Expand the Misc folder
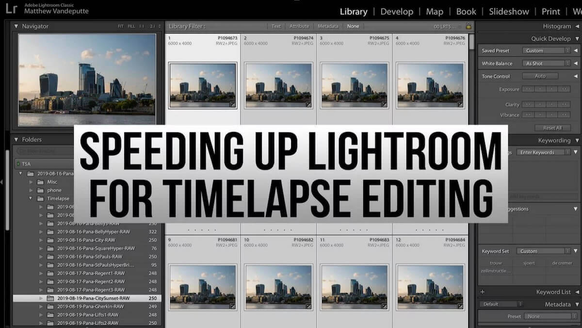The width and height of the screenshot is (582, 328). pyautogui.click(x=31, y=182)
